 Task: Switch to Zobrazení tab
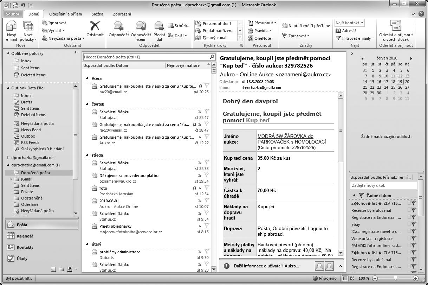[x=122, y=14]
